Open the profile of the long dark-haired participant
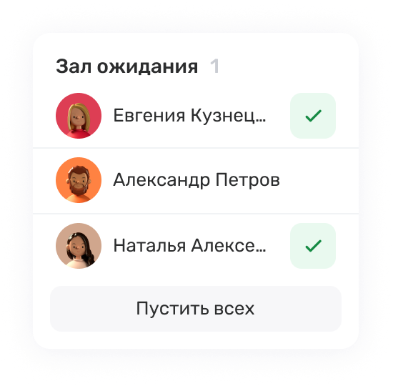 point(79,246)
